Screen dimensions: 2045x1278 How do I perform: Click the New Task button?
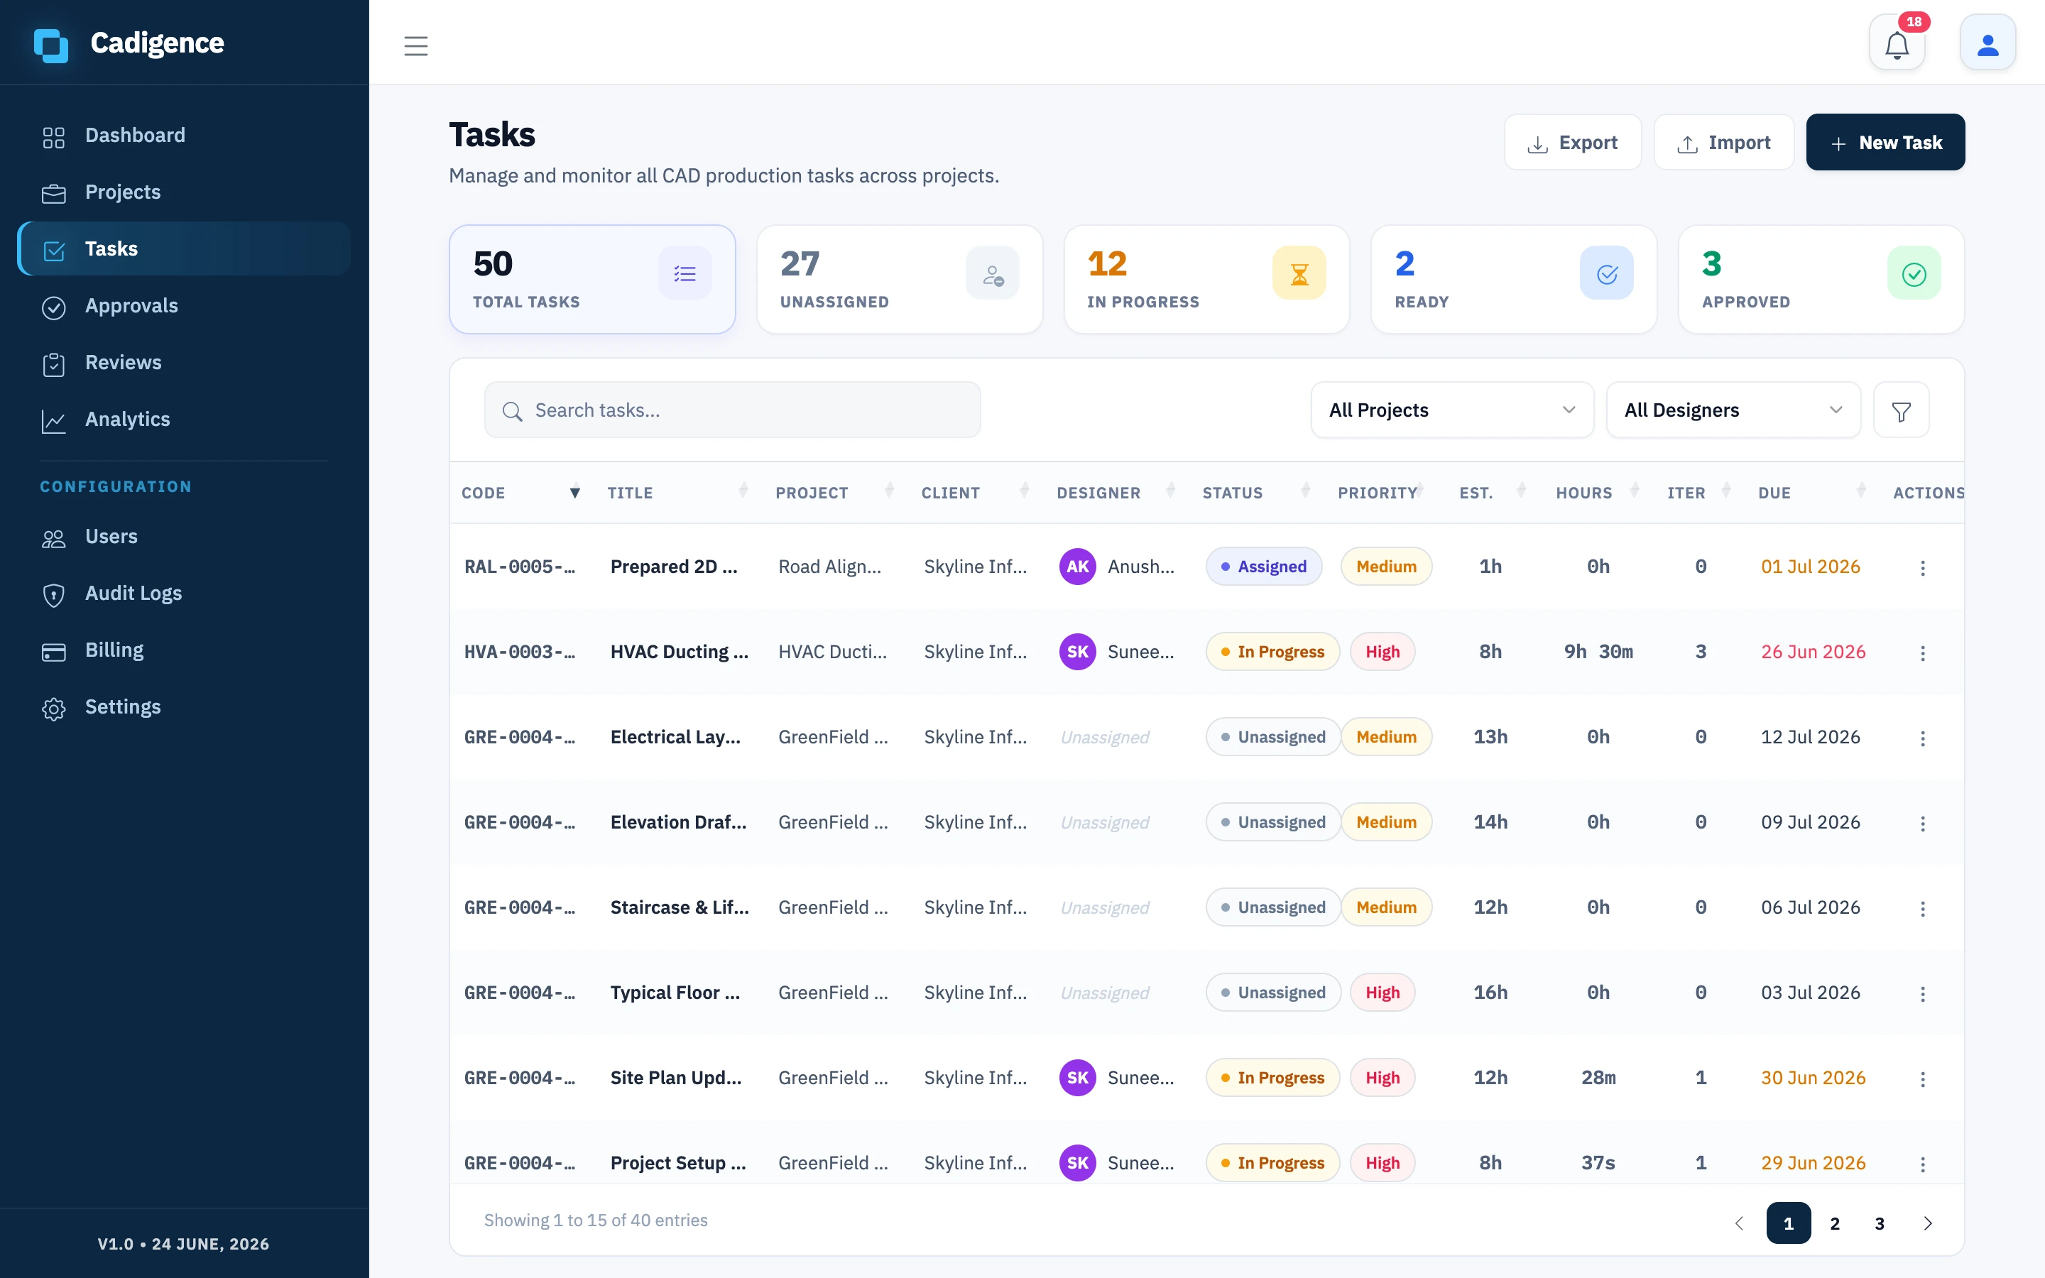coord(1885,143)
